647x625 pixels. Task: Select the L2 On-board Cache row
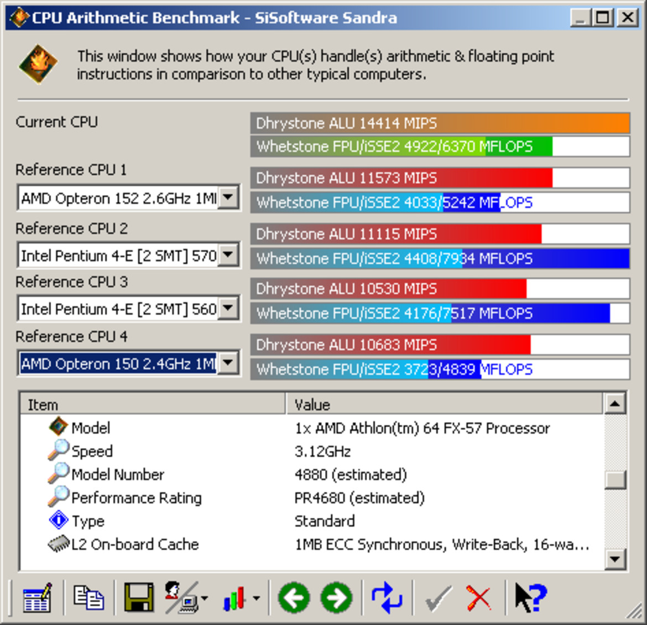coord(312,544)
